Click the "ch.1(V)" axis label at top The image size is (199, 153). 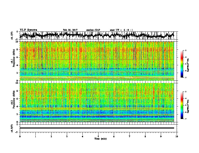click(12, 36)
